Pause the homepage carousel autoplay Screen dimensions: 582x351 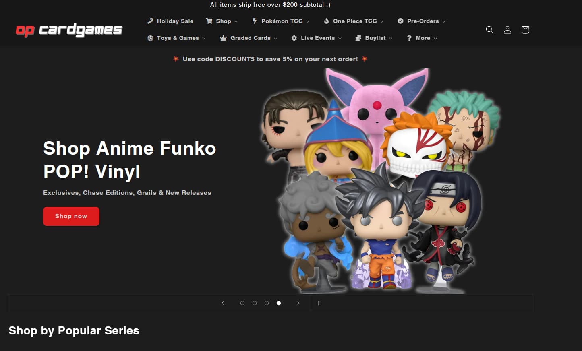319,303
